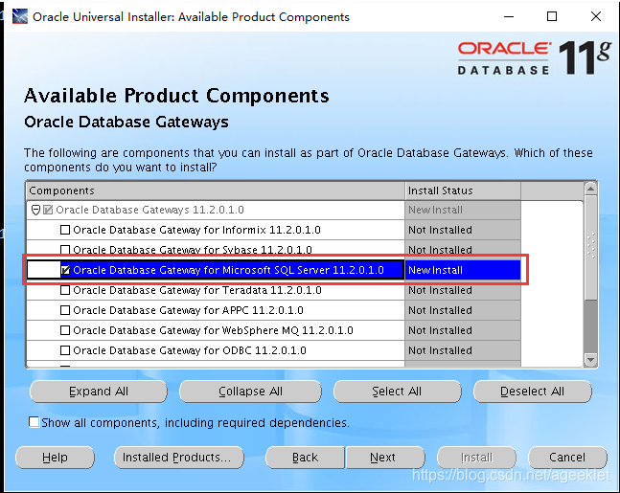The height and width of the screenshot is (493, 620).
Task: Close the Oracle Universal Installer window
Action: coord(595,16)
